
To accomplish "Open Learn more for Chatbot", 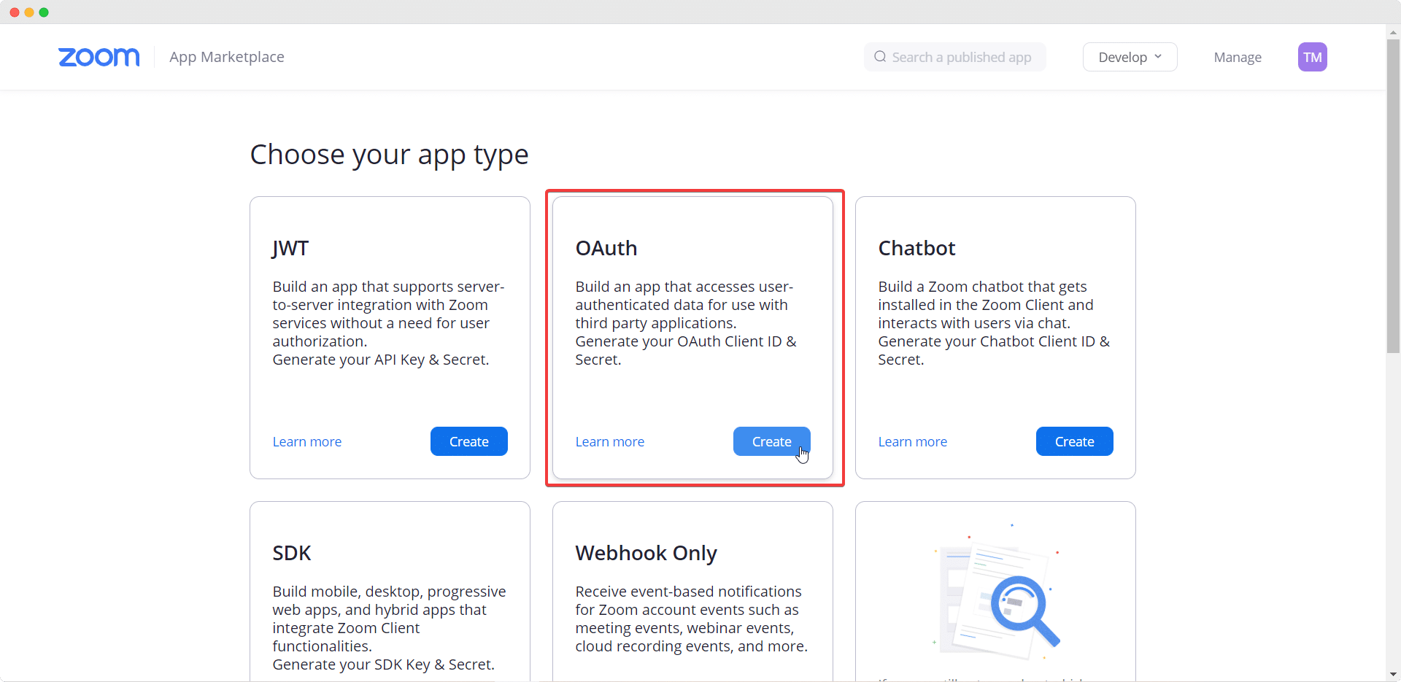I will (x=913, y=442).
